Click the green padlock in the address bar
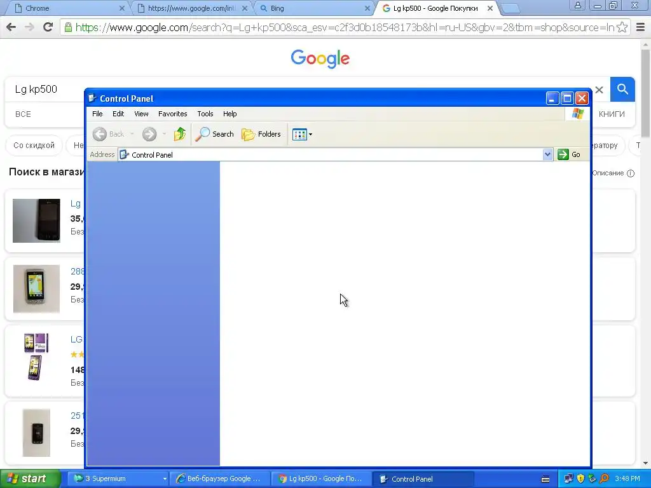Screen dimensions: 651x488 pos(67,27)
